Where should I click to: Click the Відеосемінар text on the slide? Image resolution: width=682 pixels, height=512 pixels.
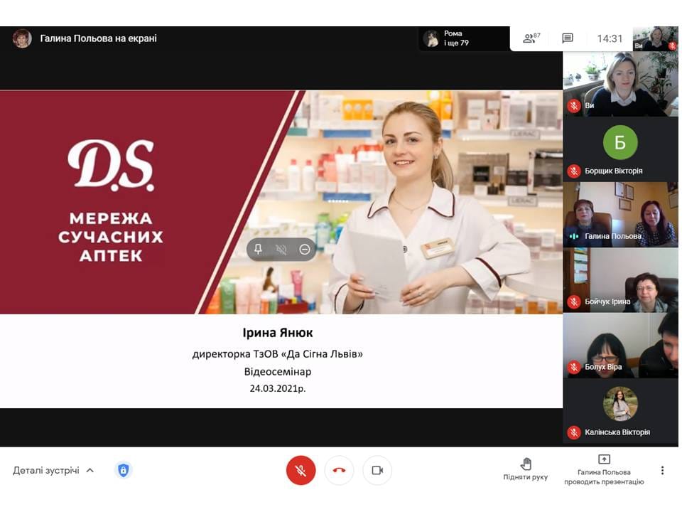point(278,371)
